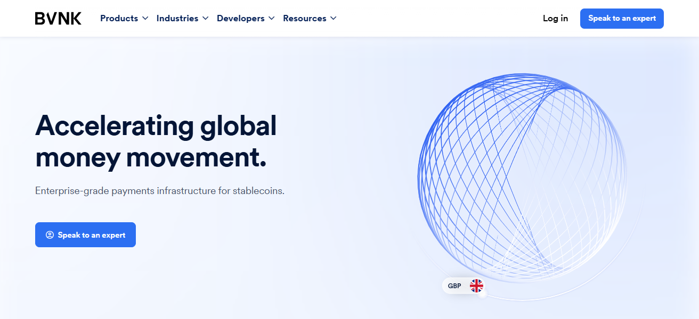
Task: Expand the Industries chevron arrow
Action: [x=205, y=19]
